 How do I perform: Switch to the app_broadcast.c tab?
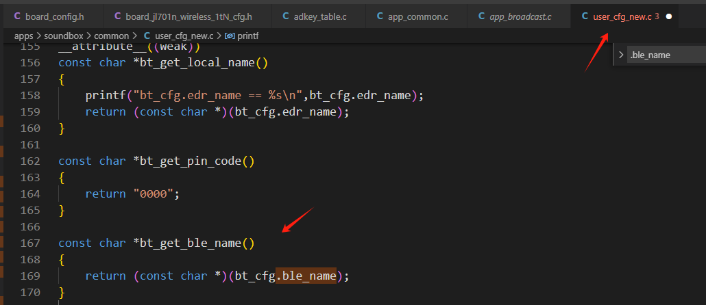(519, 16)
